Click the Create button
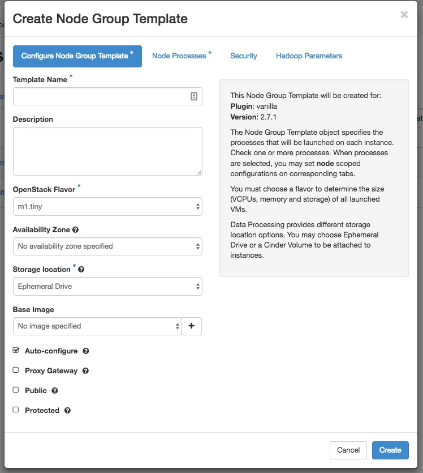 pos(390,450)
